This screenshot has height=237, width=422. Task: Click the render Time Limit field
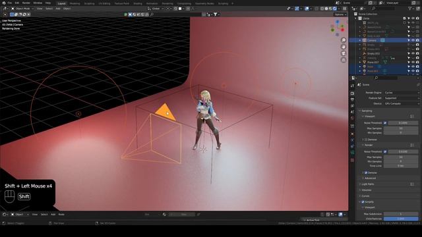point(401,166)
